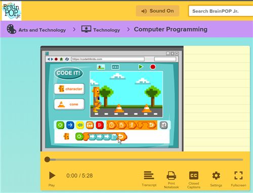Image resolution: width=253 pixels, height=193 pixels.
Task: Focus the Search BrainPOP Jr. field
Action: pos(221,11)
